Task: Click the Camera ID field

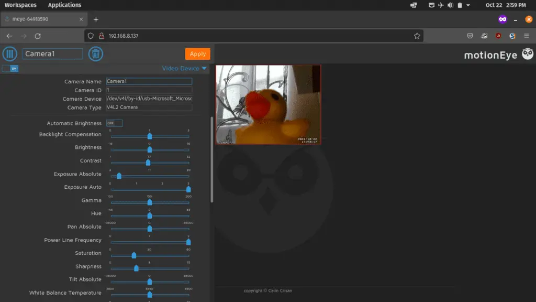Action: click(x=149, y=90)
